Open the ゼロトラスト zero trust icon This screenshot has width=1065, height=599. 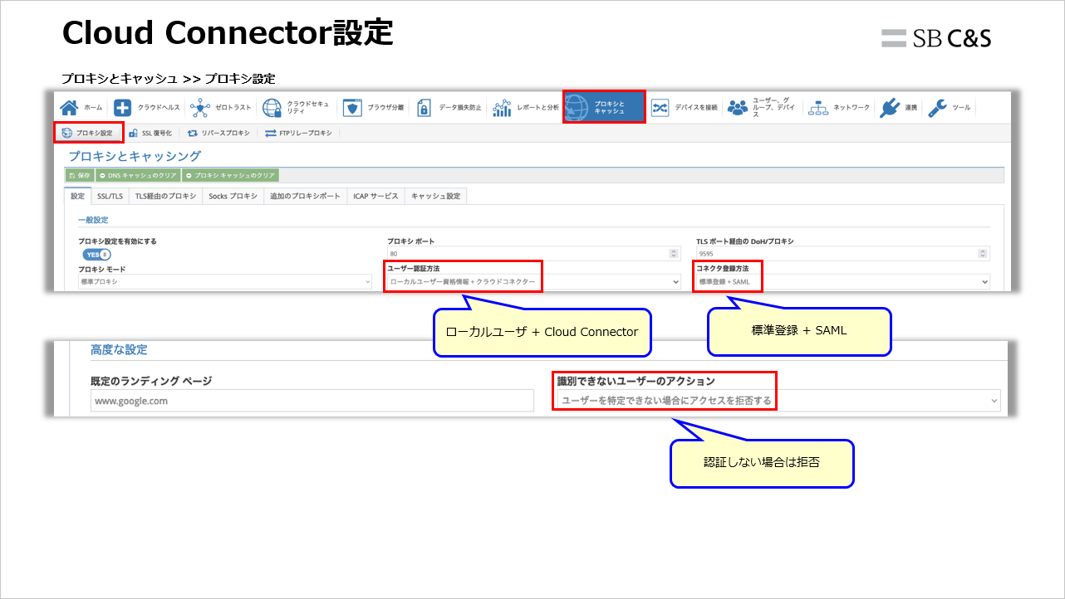200,108
